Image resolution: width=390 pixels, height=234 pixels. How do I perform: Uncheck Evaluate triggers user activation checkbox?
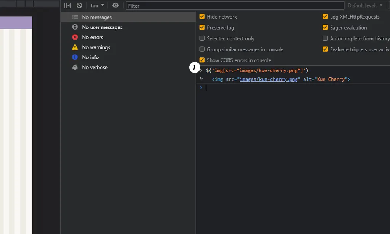[x=325, y=49]
